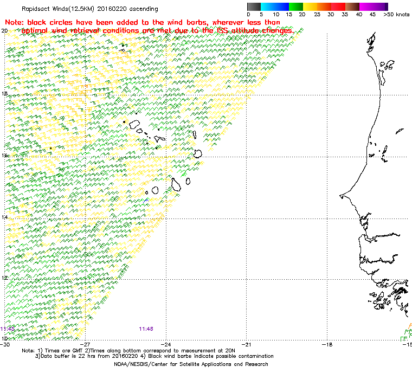Select the red 30–35 knots legend segment

tap(338, 7)
